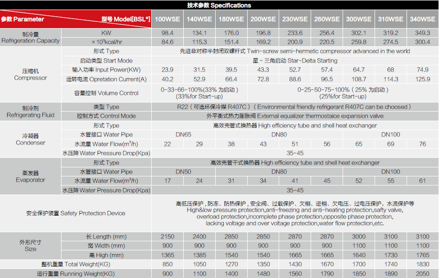The height and width of the screenshot is (278, 439).
Task: Select the kcal/hr value 259.8
Action: (359, 42)
